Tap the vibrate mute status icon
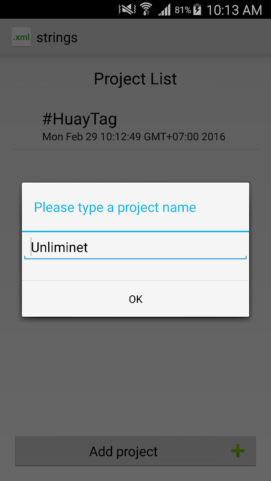The image size is (271, 481). (127, 10)
